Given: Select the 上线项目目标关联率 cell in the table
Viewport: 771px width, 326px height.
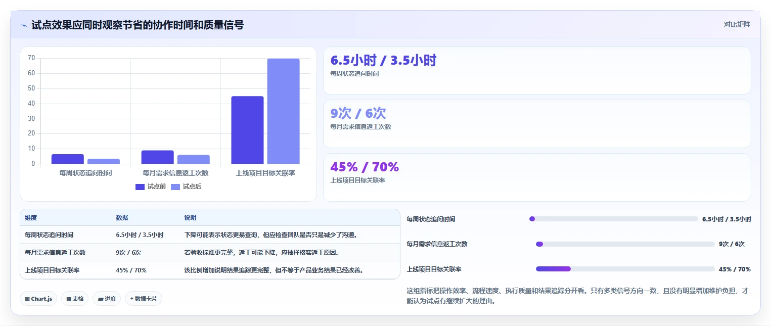Looking at the screenshot, I should pyautogui.click(x=52, y=270).
